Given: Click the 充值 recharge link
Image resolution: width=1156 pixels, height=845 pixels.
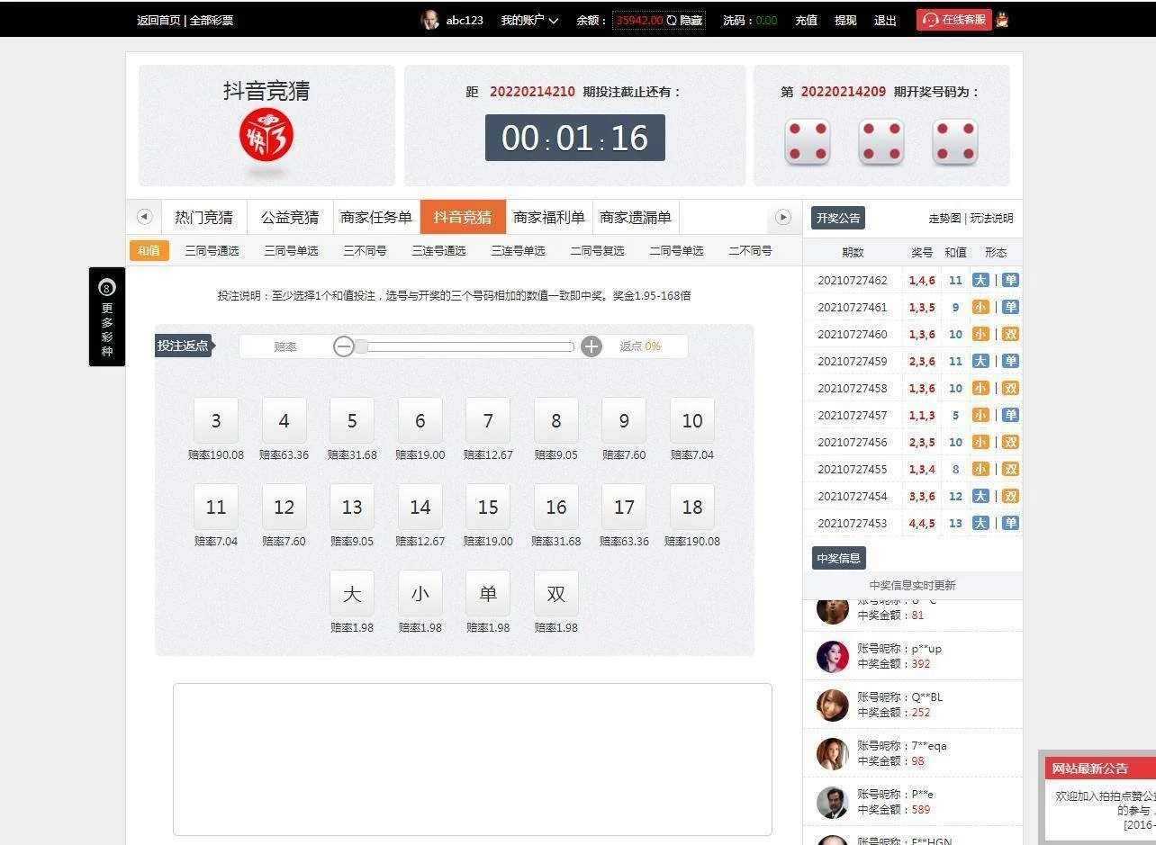Looking at the screenshot, I should pos(805,19).
